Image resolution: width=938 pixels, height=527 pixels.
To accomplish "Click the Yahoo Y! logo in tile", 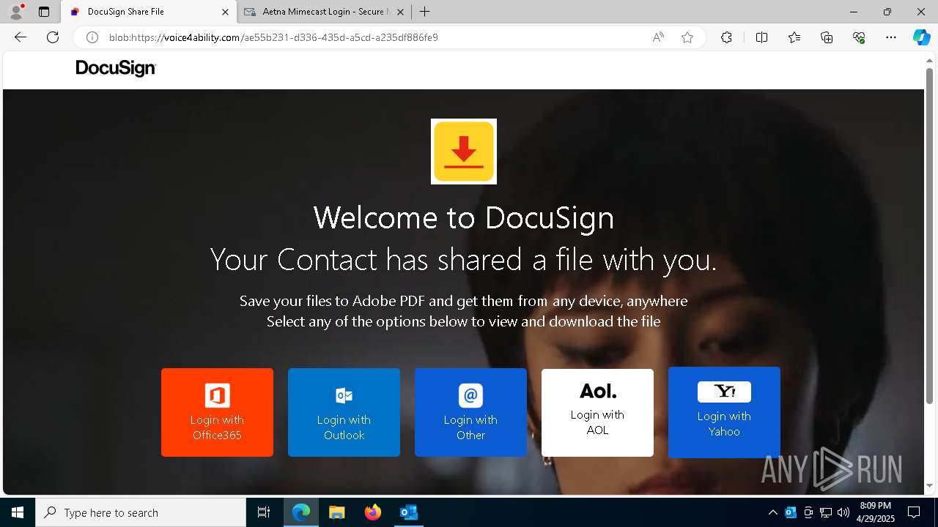I will pos(724,392).
